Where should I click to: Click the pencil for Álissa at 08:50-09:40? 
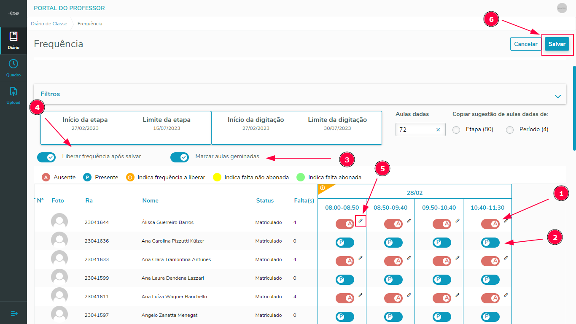(409, 221)
